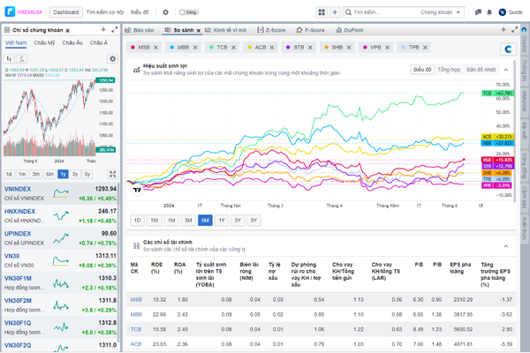This screenshot has width=530, height=353.
Task: Click the refresh C button
Action: tap(508, 49)
